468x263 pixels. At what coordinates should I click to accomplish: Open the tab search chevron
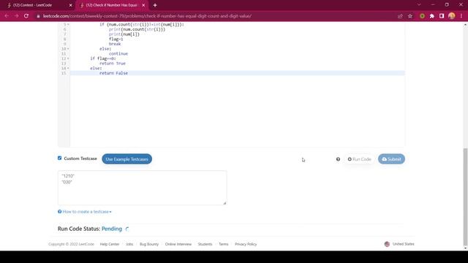pos(419,5)
